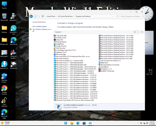Click the Windows Start button on taskbar

pos(66,123)
